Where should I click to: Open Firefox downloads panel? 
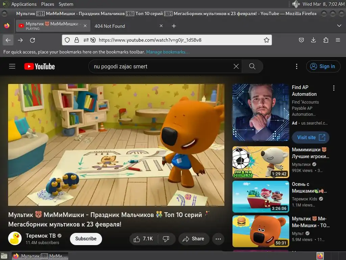point(313,40)
